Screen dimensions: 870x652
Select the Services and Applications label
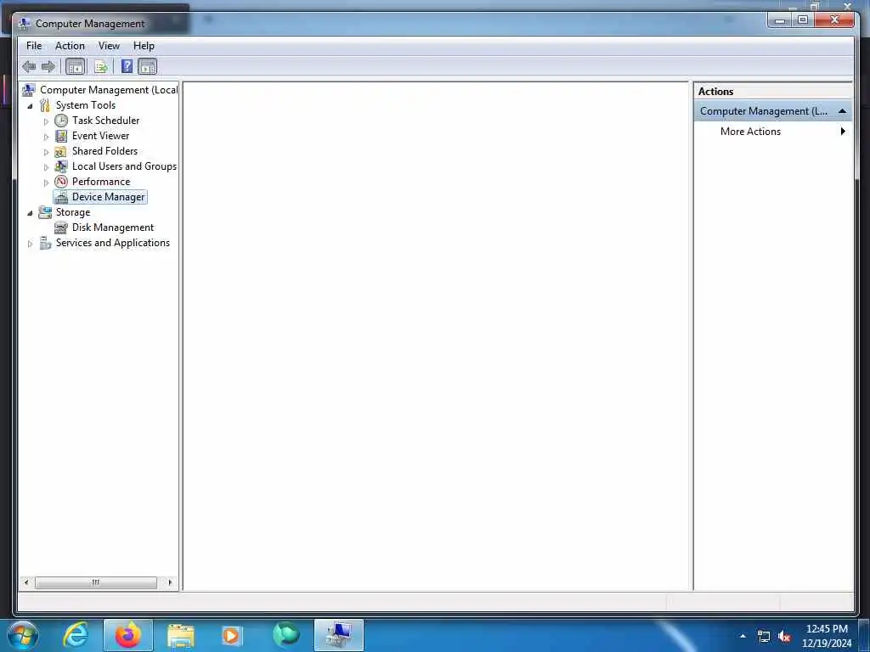tap(113, 243)
